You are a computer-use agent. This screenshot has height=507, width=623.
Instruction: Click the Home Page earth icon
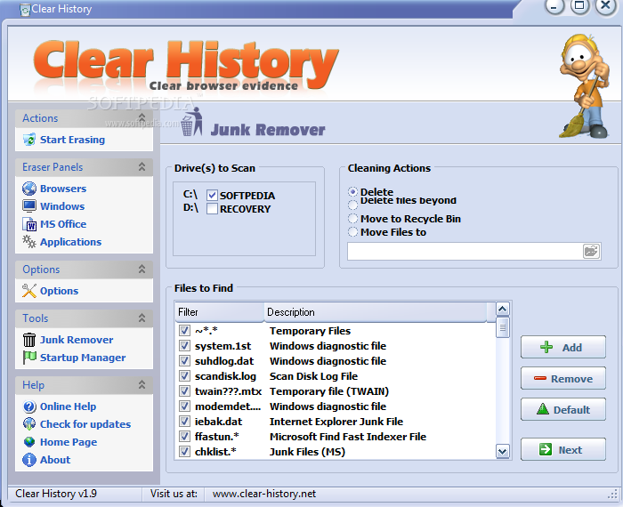pos(29,442)
